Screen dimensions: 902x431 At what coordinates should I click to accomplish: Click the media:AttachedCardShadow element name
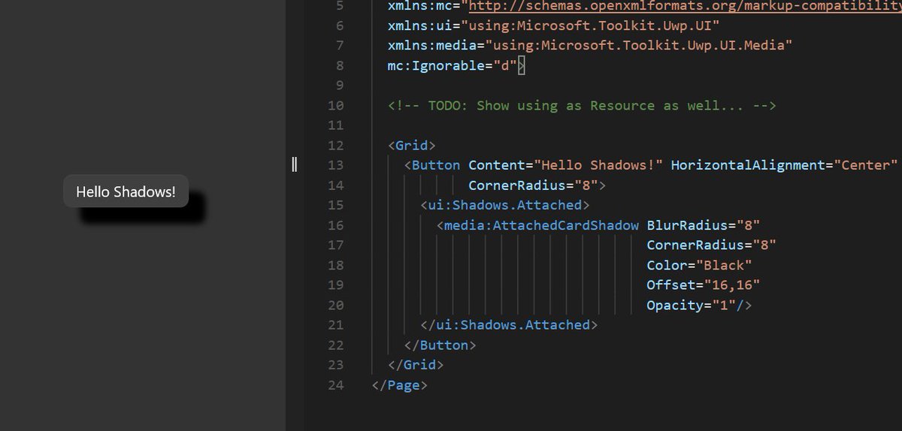542,225
